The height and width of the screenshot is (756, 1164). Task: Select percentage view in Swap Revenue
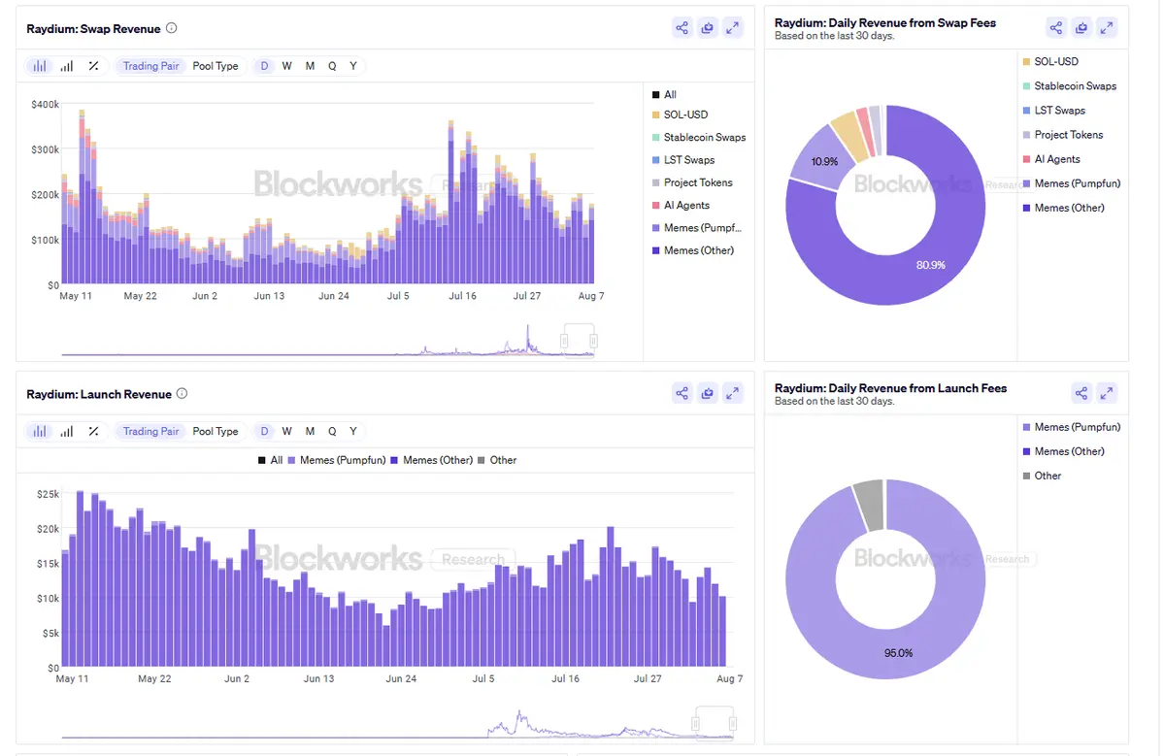point(93,66)
